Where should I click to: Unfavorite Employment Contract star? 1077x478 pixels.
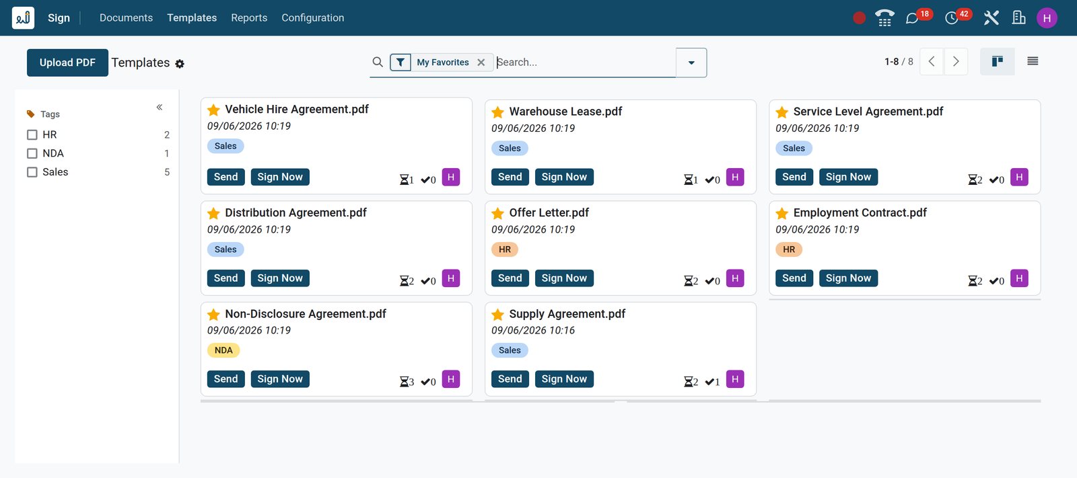781,213
